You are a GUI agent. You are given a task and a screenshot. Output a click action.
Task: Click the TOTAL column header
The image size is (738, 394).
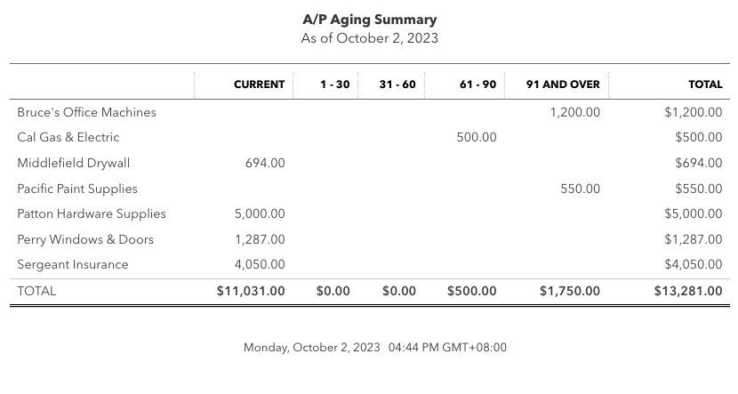(x=705, y=84)
